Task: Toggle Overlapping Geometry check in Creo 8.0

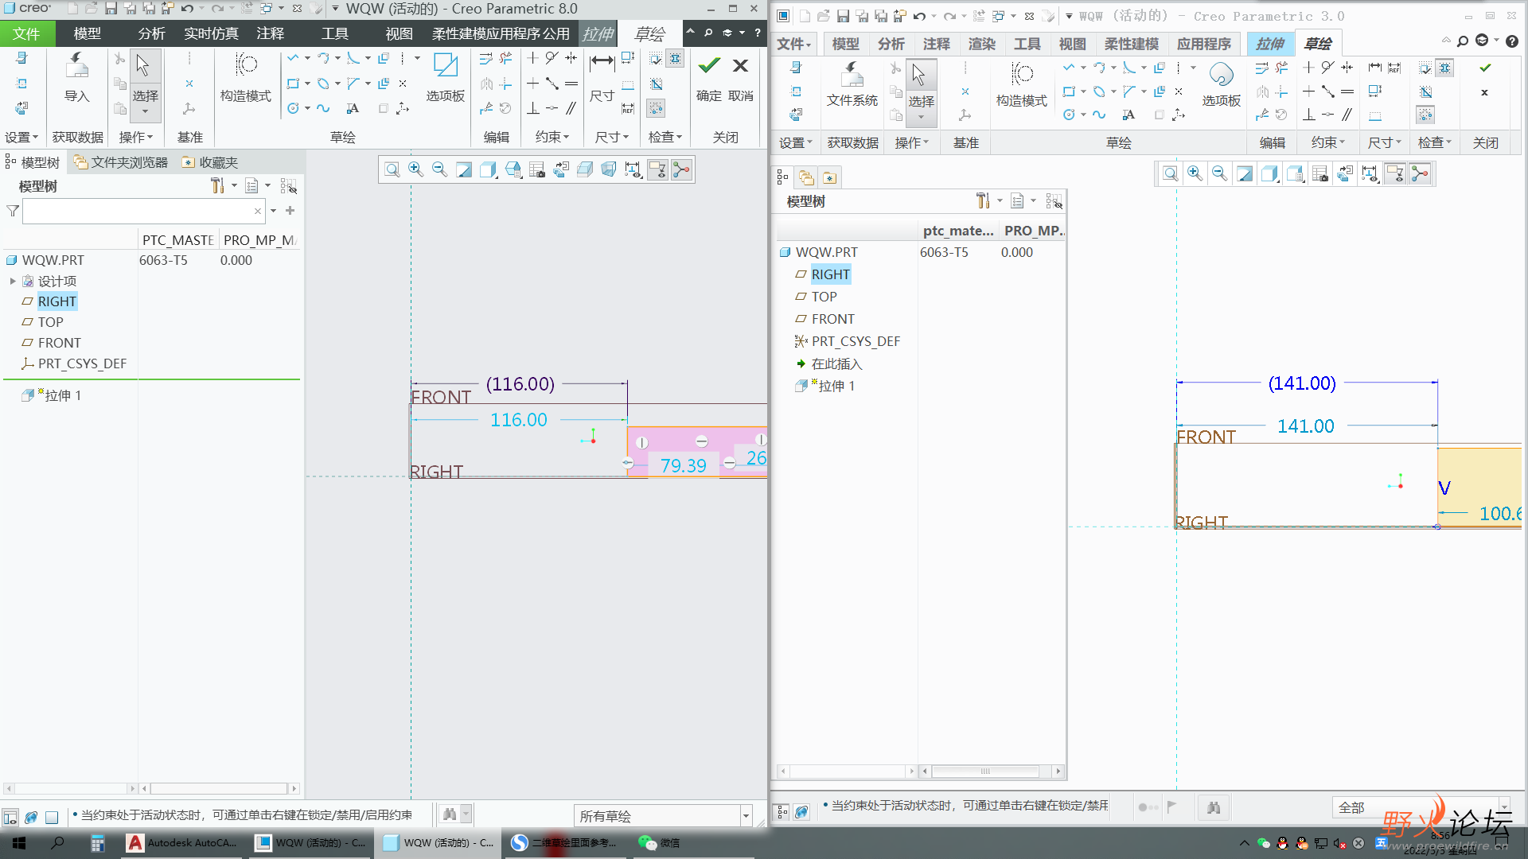Action: click(x=656, y=84)
